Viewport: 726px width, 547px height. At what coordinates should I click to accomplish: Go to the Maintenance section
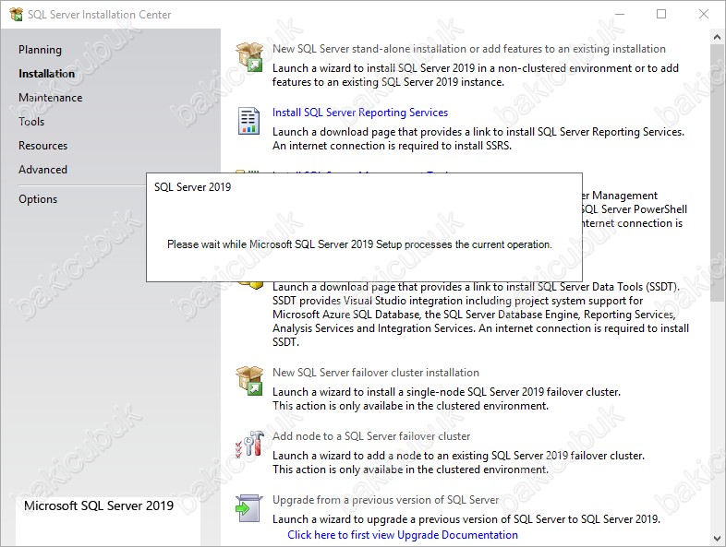[51, 98]
